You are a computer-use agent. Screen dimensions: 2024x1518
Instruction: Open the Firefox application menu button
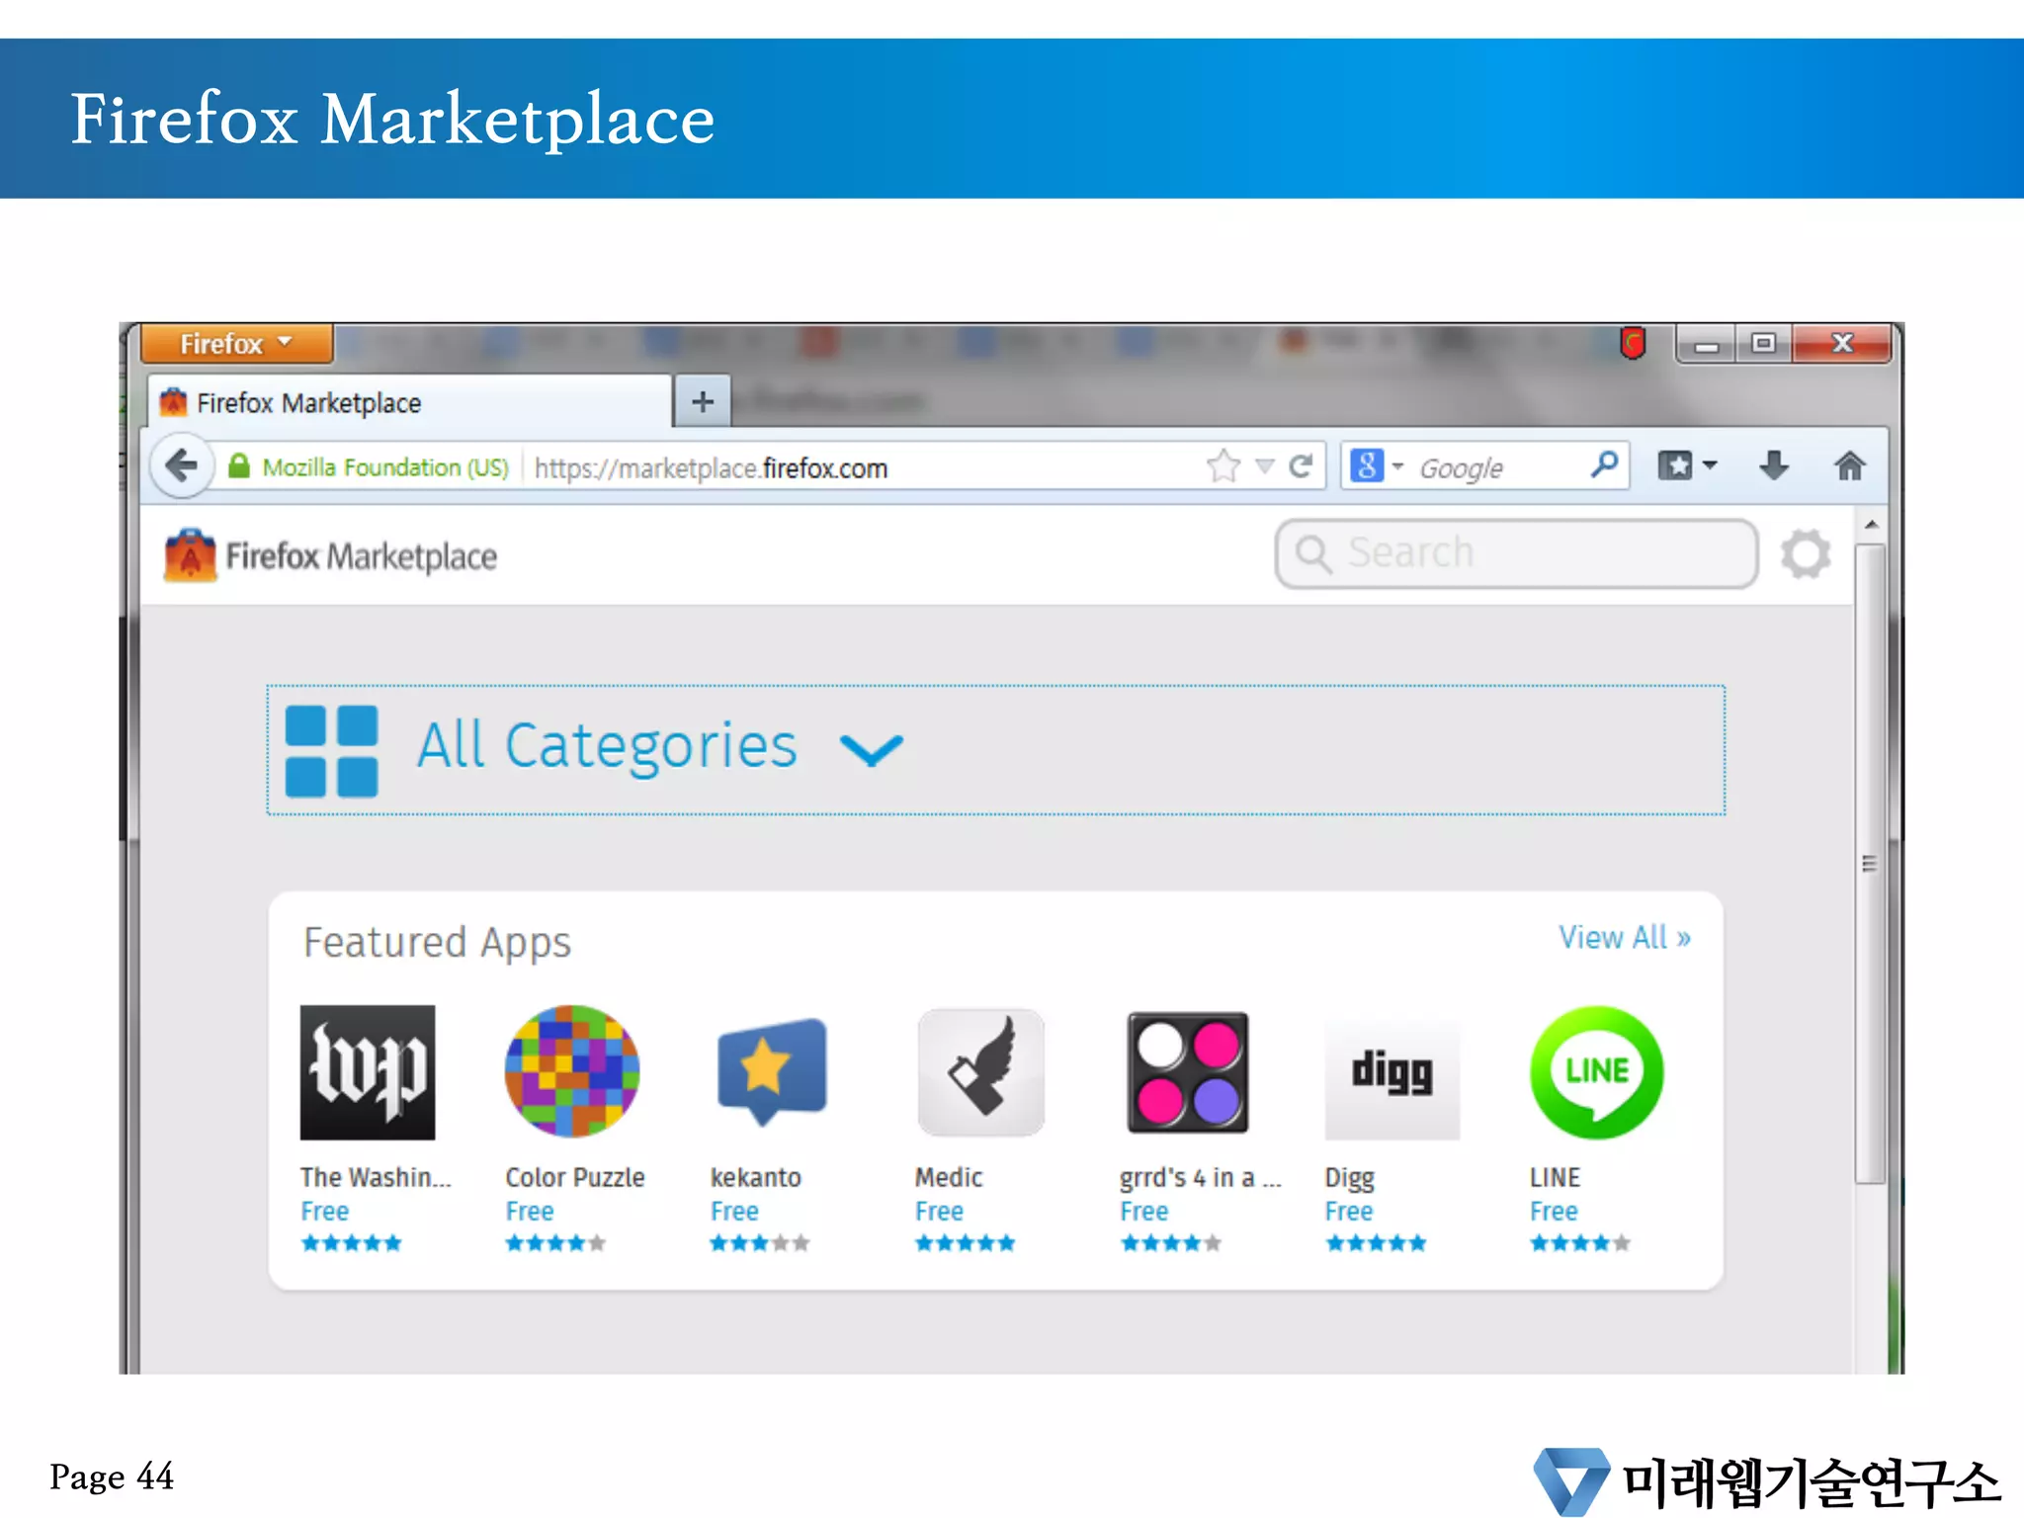coord(237,343)
